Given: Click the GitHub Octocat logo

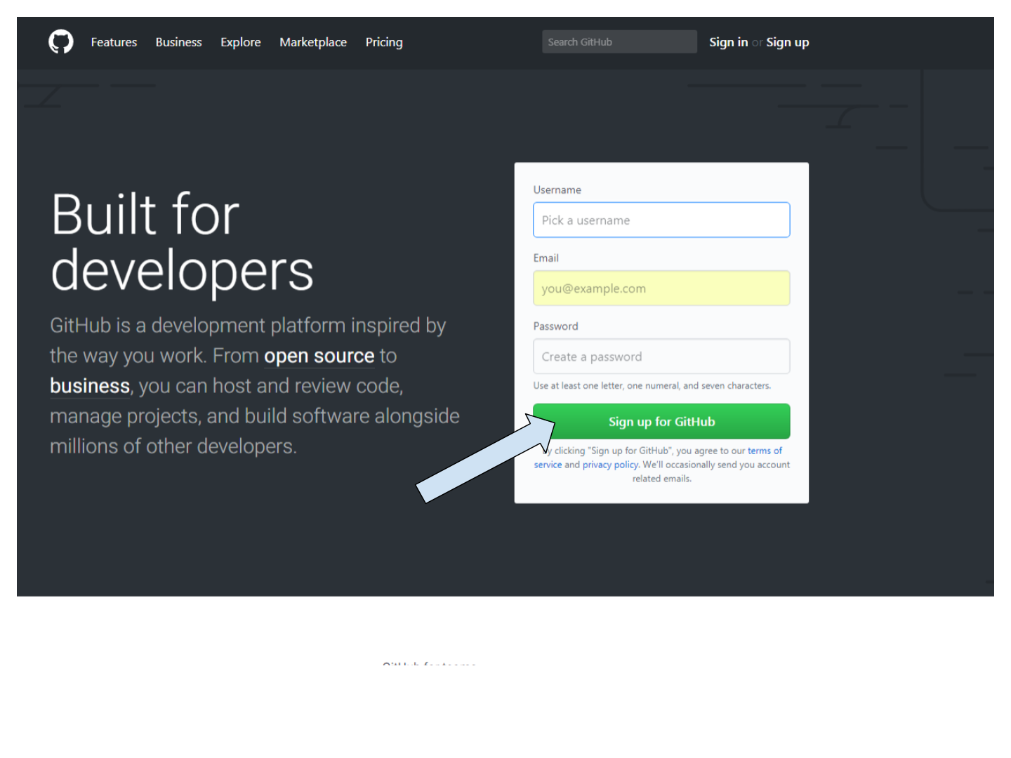Looking at the screenshot, I should 61,42.
